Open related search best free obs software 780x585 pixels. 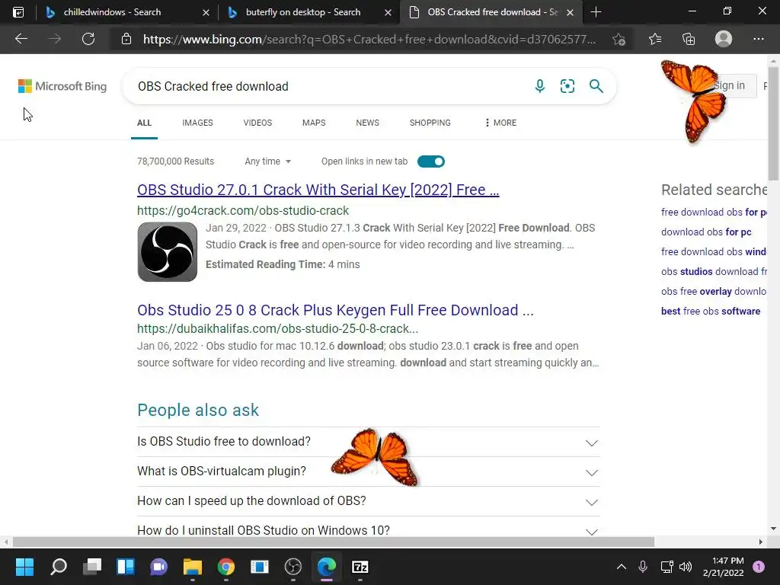tap(711, 311)
